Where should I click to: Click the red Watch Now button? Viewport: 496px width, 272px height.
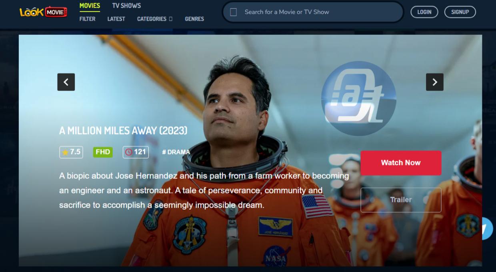[401, 163]
